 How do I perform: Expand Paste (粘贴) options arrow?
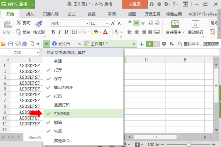(13, 32)
